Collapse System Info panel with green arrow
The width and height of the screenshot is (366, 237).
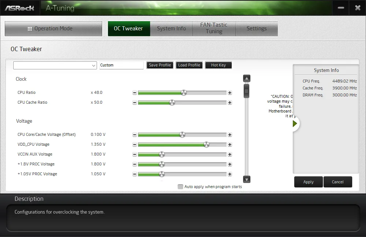(x=295, y=124)
